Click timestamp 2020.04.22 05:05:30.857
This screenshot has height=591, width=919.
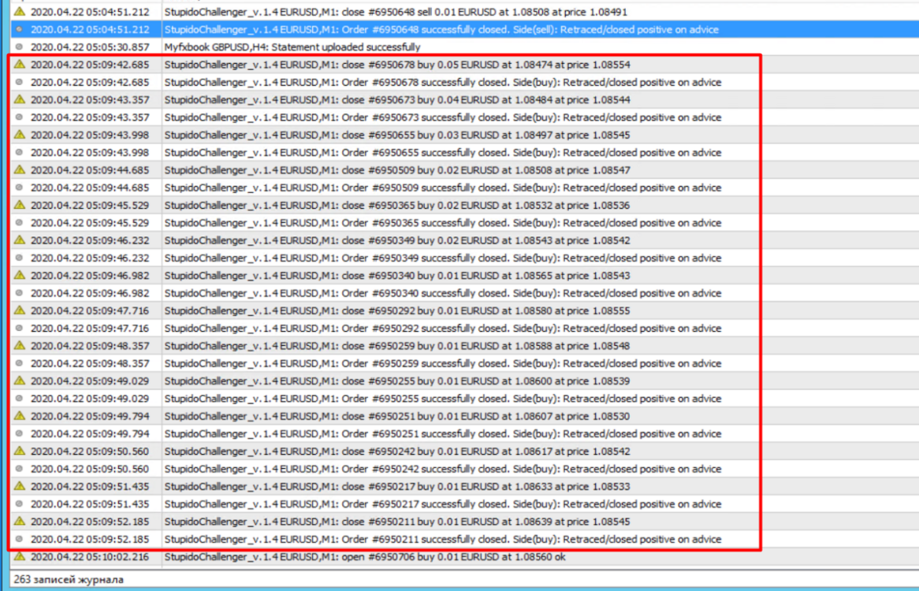pos(90,46)
